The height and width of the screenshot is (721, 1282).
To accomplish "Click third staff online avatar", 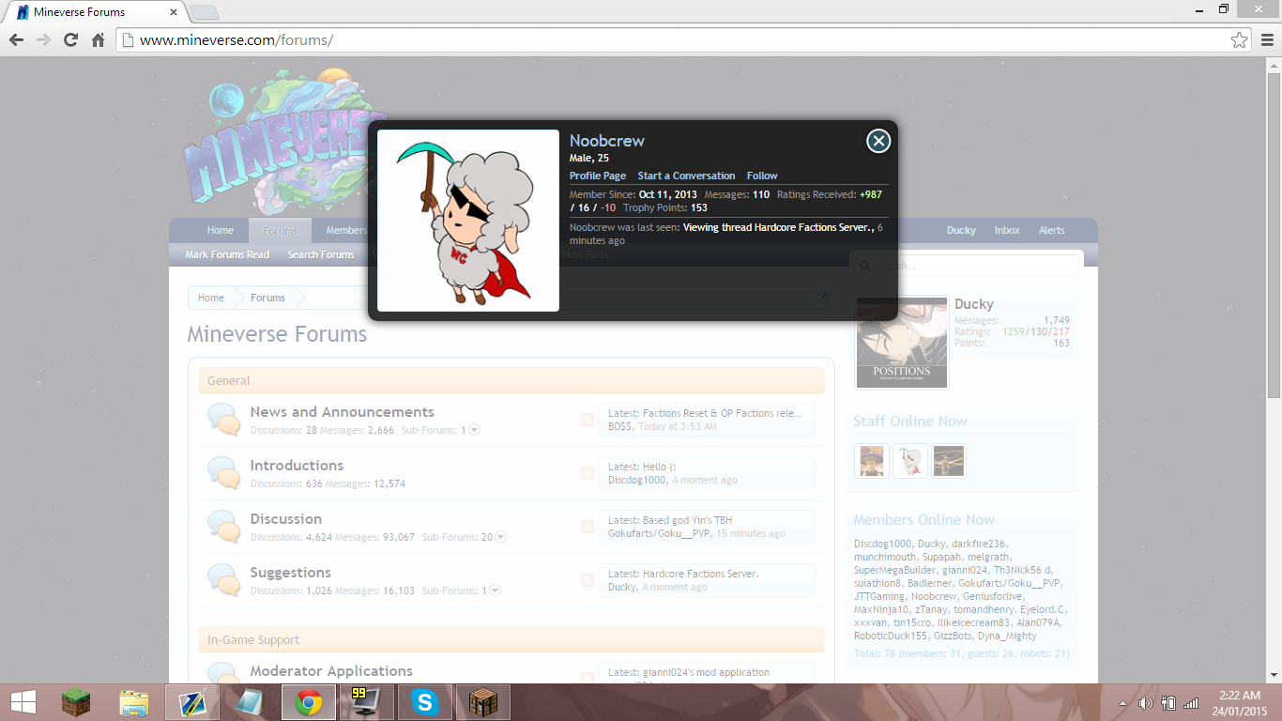I will [949, 461].
